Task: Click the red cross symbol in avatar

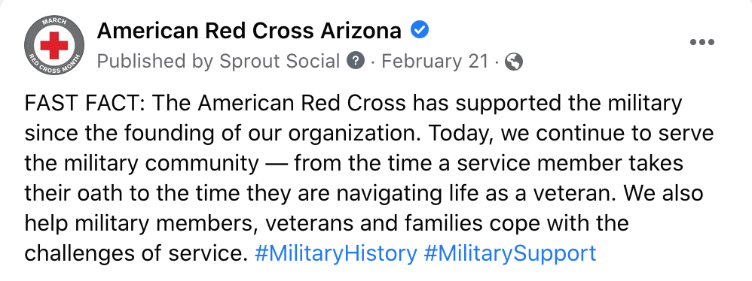Action: [53, 46]
